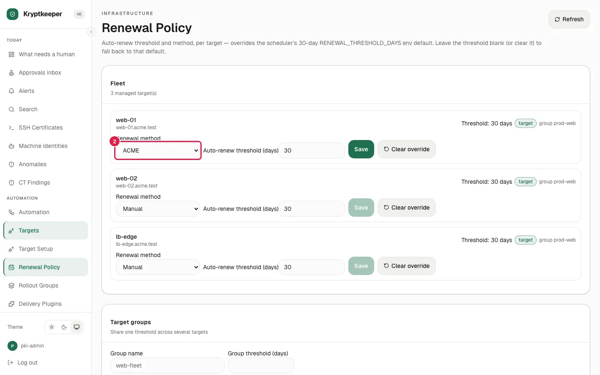Image resolution: width=600 pixels, height=375 pixels.
Task: Switch to light theme
Action: click(52, 327)
